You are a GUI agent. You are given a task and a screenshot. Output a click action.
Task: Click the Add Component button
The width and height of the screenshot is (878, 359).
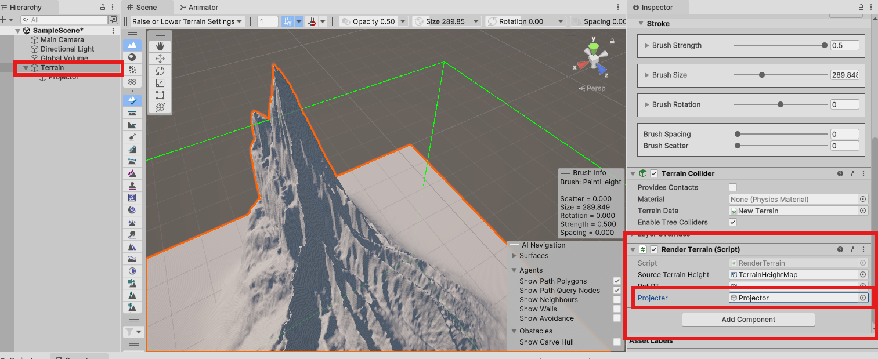click(x=748, y=320)
